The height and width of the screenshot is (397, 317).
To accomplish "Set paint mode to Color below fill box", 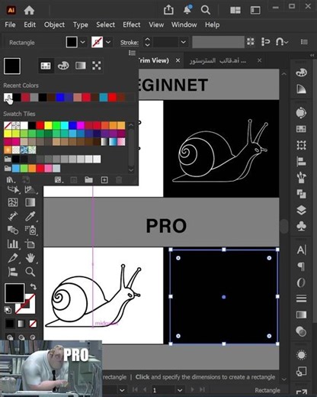I will (x=10, y=324).
